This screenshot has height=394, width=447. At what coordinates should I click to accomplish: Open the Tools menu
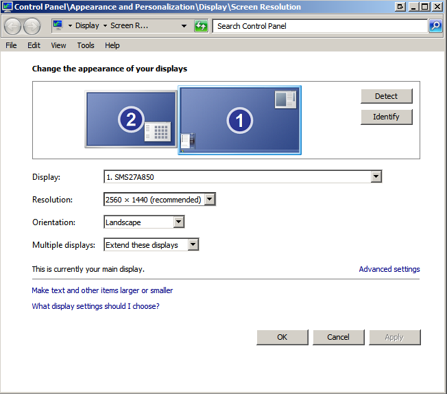(x=86, y=45)
